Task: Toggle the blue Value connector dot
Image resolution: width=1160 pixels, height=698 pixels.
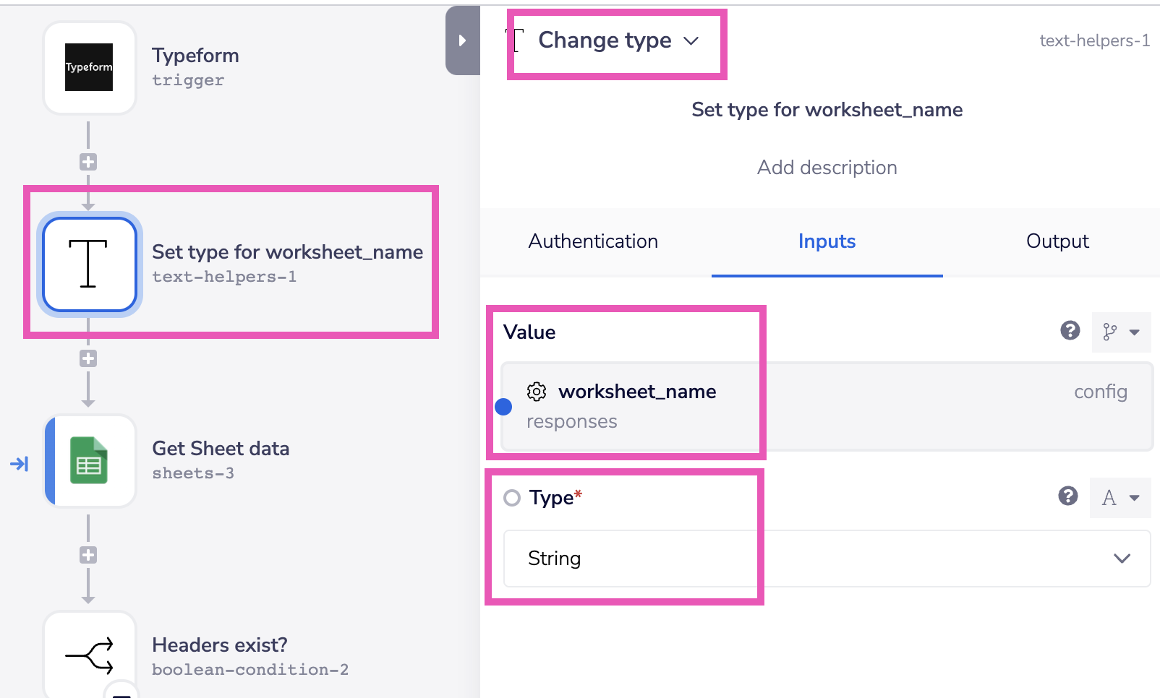Action: click(503, 407)
